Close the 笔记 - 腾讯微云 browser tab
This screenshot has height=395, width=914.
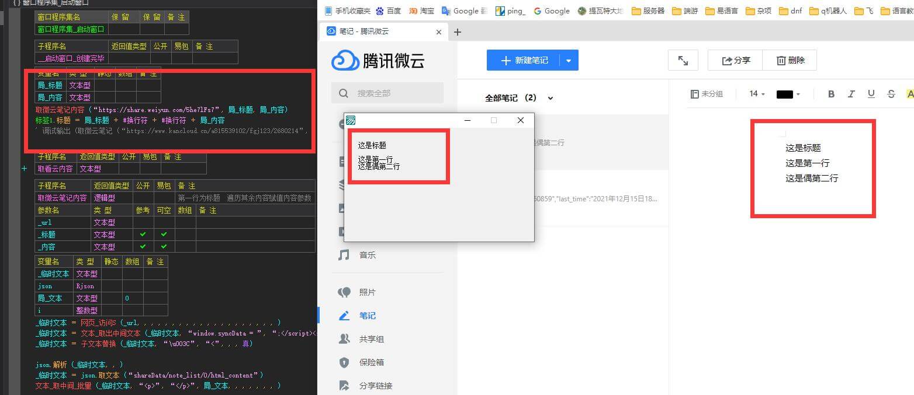point(439,32)
